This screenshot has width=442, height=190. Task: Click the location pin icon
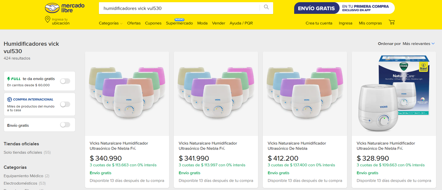48,19
